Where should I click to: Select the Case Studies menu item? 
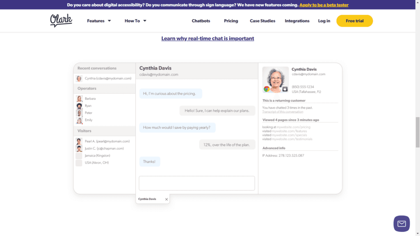pyautogui.click(x=262, y=21)
